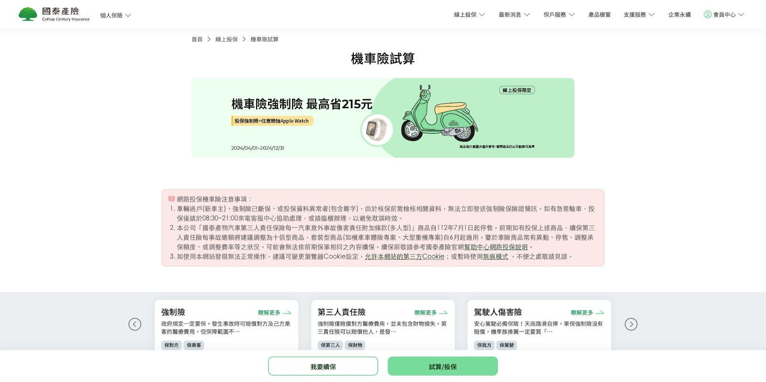Click the 投保強制險+任意險抽Apple Watch label
This screenshot has height=382, width=766.
click(x=272, y=121)
